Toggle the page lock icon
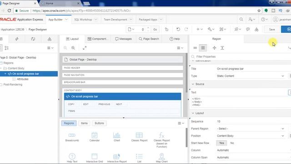This screenshot has height=164, width=291. click(x=166, y=29)
